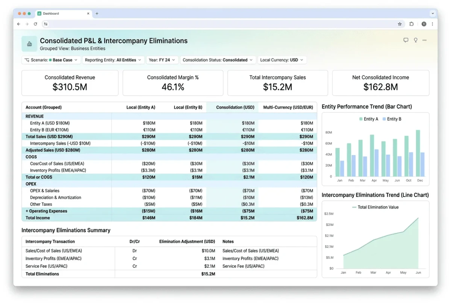Viewport: 451px width, 303px height.
Task: Click the lightbulb insights icon
Action: (415, 40)
